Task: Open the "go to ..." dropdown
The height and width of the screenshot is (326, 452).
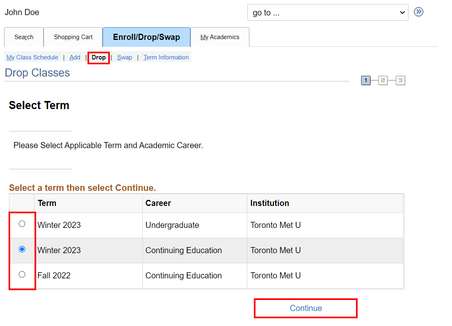Action: 328,13
